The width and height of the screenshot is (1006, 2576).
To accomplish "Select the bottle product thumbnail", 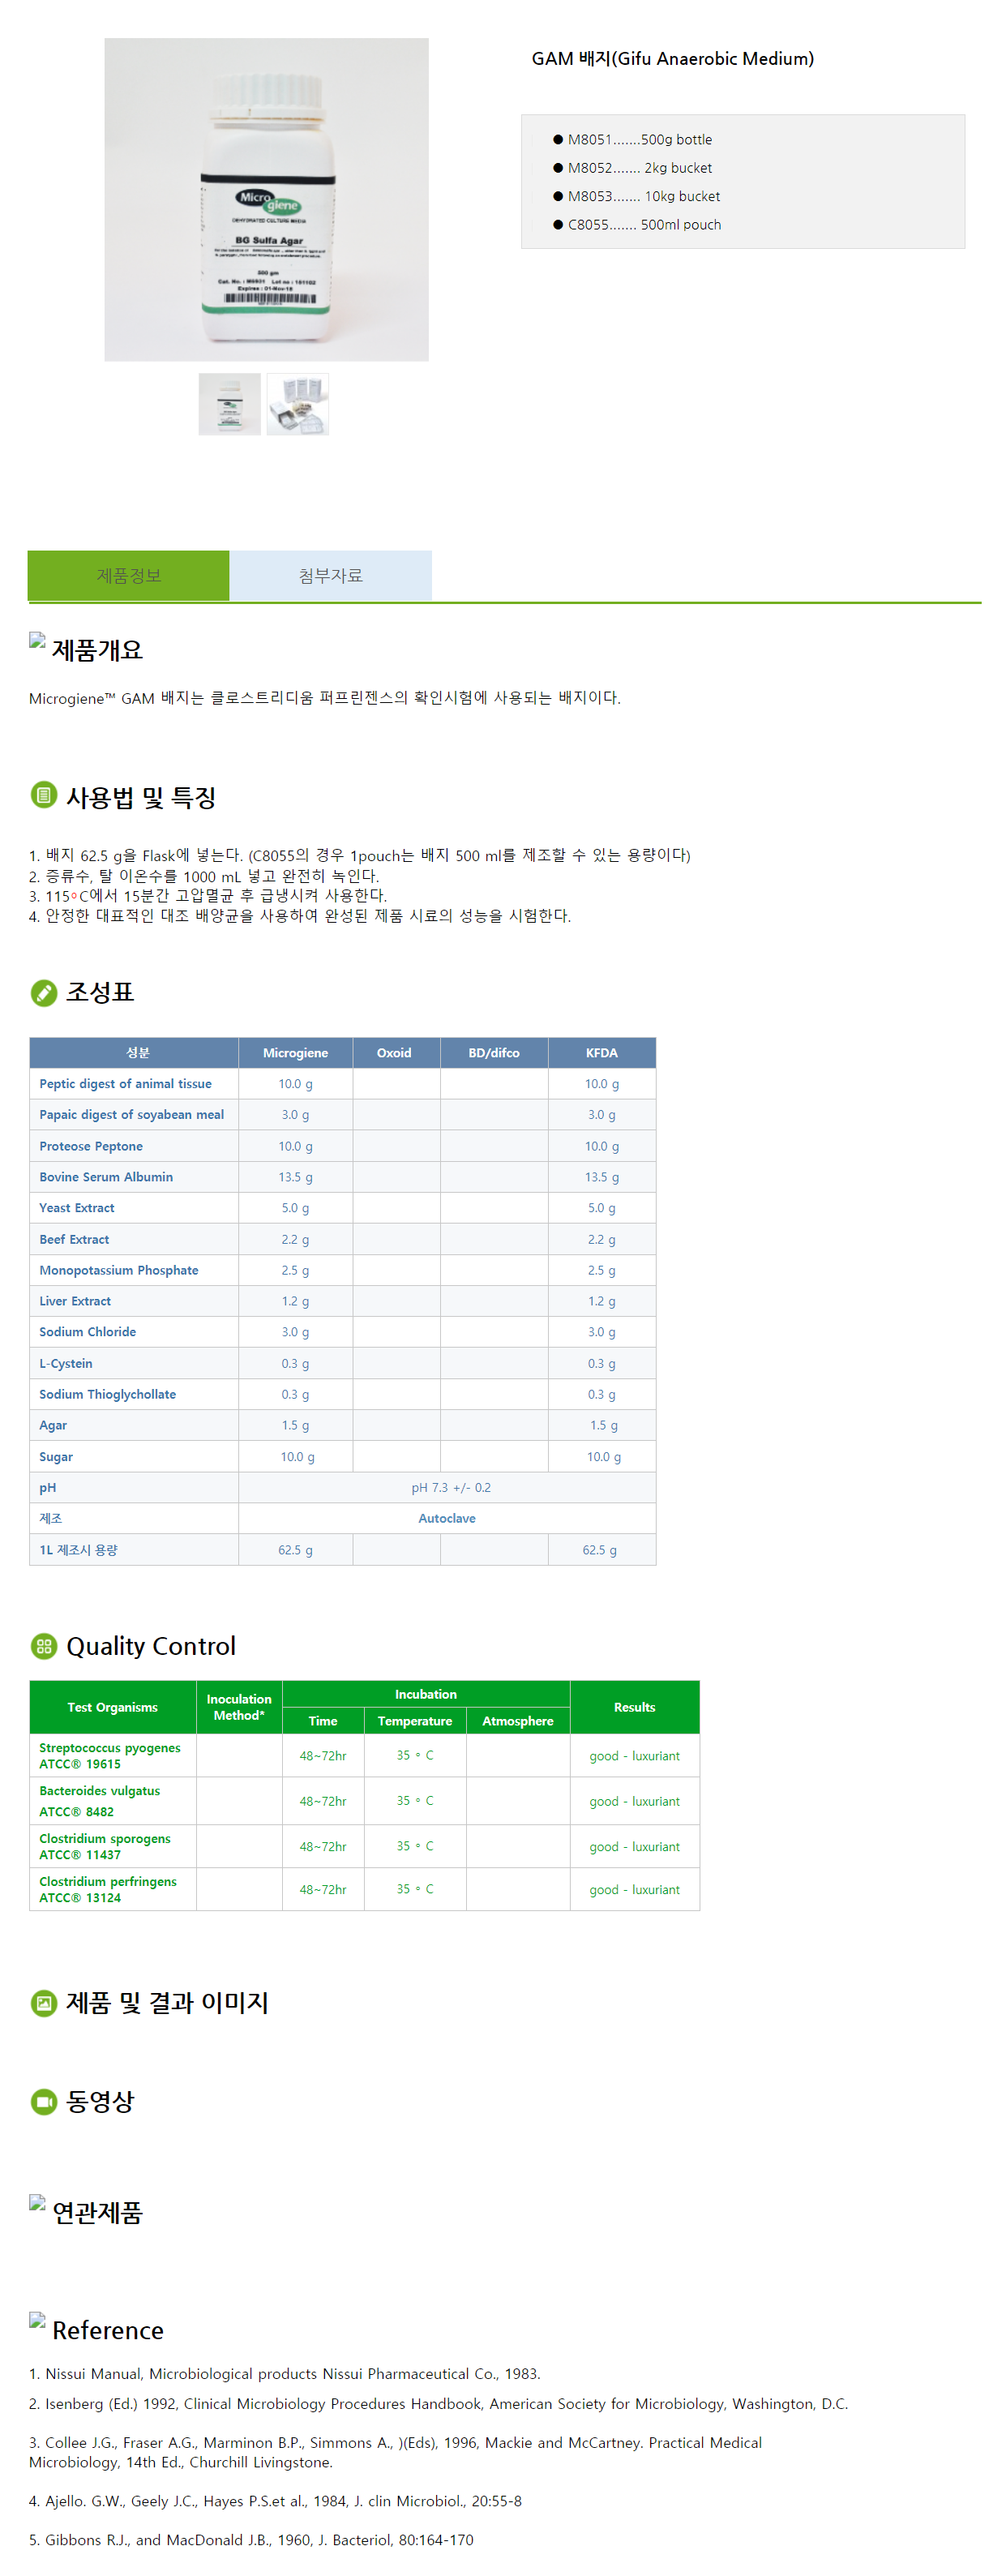I will (229, 404).
